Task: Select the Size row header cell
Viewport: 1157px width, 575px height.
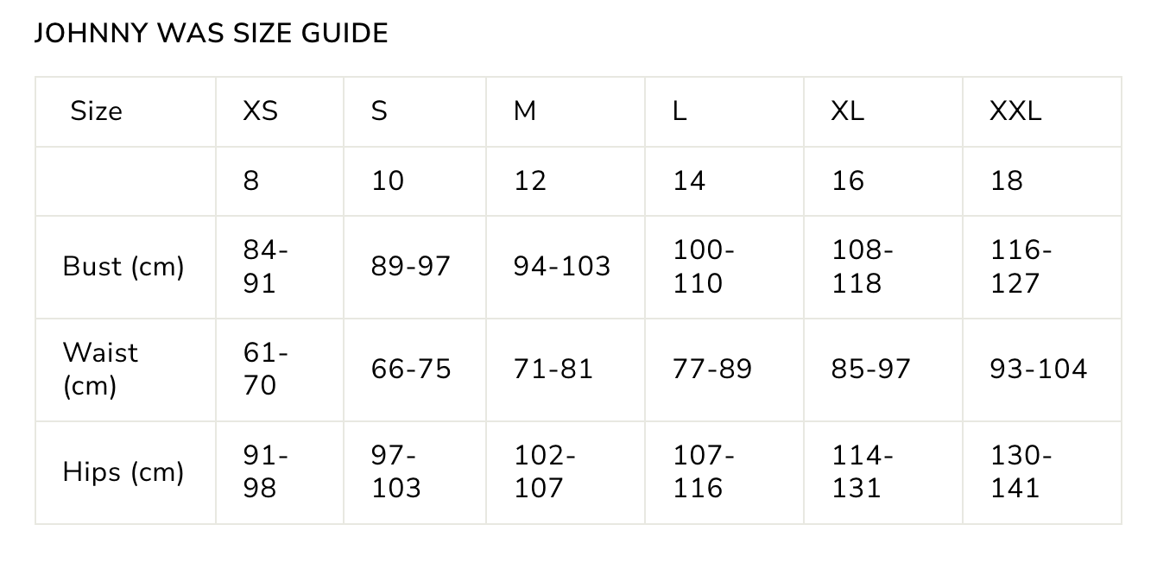Action: click(97, 111)
